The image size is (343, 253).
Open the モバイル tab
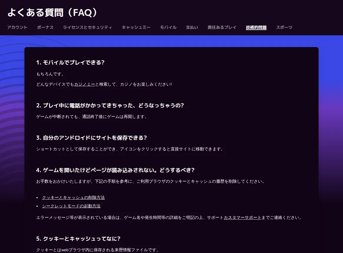click(168, 27)
